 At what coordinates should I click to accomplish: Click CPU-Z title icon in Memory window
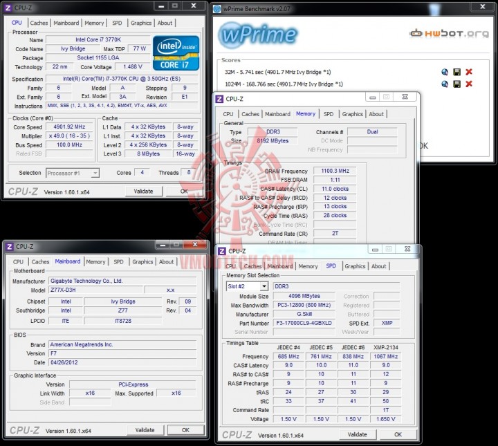point(219,99)
